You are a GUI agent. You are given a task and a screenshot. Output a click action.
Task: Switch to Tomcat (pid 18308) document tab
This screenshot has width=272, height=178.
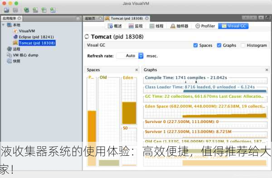pos(127,19)
